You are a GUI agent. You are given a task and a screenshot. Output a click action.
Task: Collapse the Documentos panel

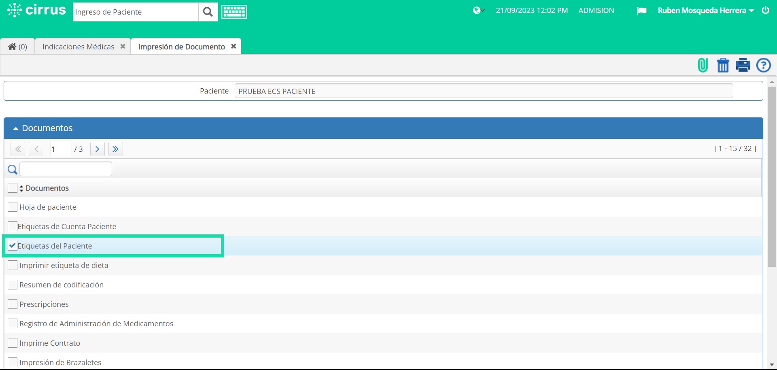tap(15, 128)
